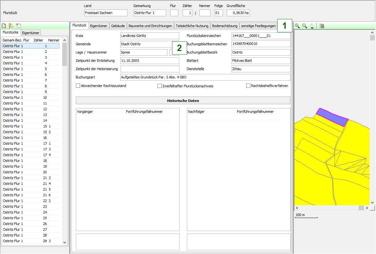Switch to the sonstige Festlegungen tab

(x=258, y=25)
